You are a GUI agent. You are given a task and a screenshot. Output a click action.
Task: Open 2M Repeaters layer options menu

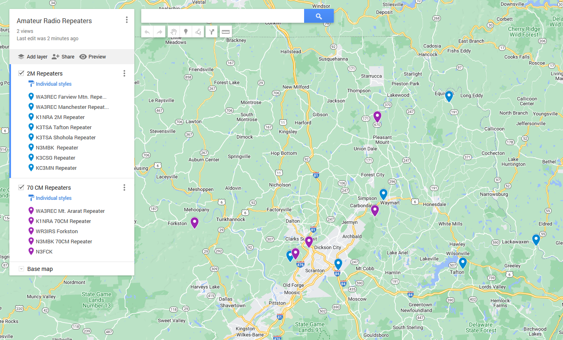point(124,74)
